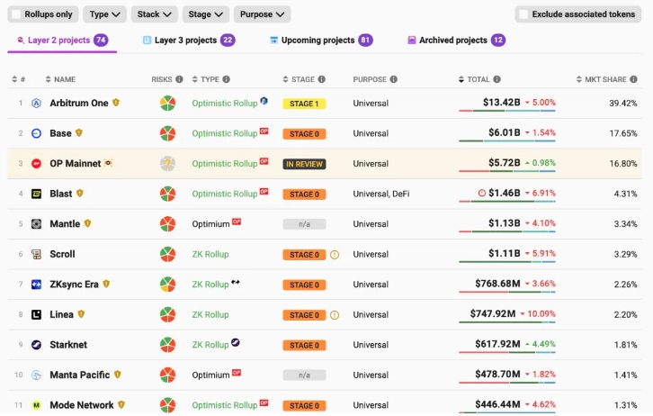Click ZKsync Era's risk rosette pie

pos(167,285)
